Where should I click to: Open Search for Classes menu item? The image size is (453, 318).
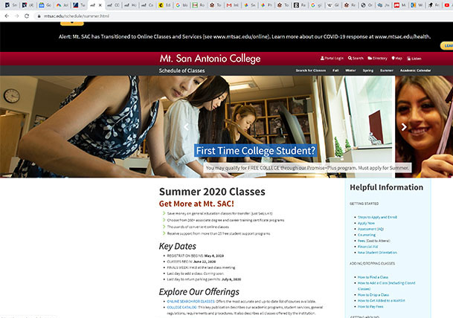coord(311,71)
